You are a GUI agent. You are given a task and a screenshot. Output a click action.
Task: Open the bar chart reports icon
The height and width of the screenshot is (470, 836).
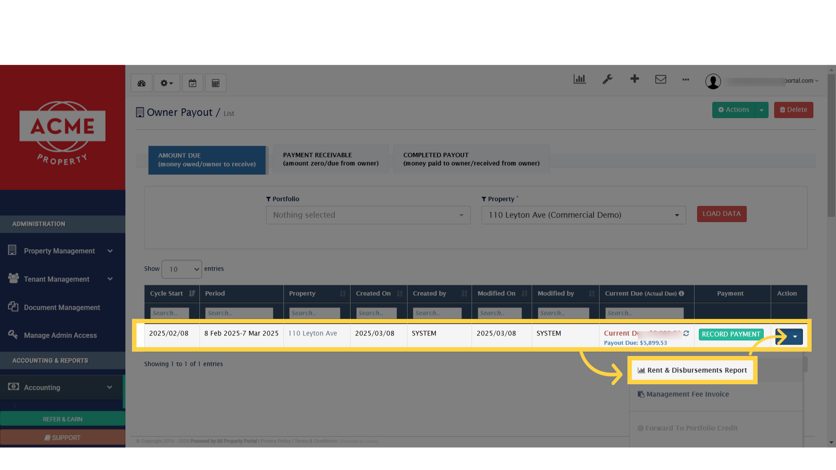point(580,79)
